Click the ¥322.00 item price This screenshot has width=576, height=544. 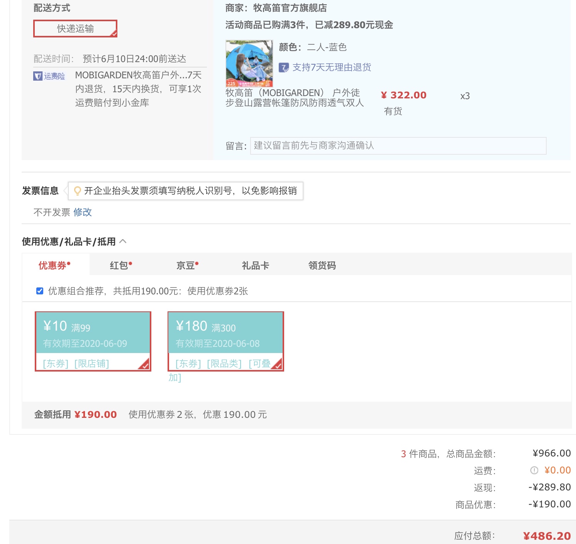coord(403,95)
